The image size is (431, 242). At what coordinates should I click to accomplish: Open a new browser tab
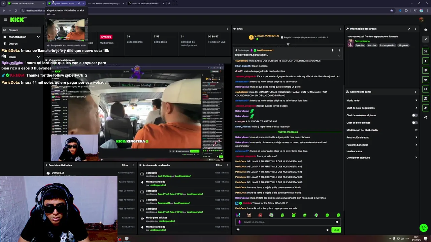tap(169, 3)
